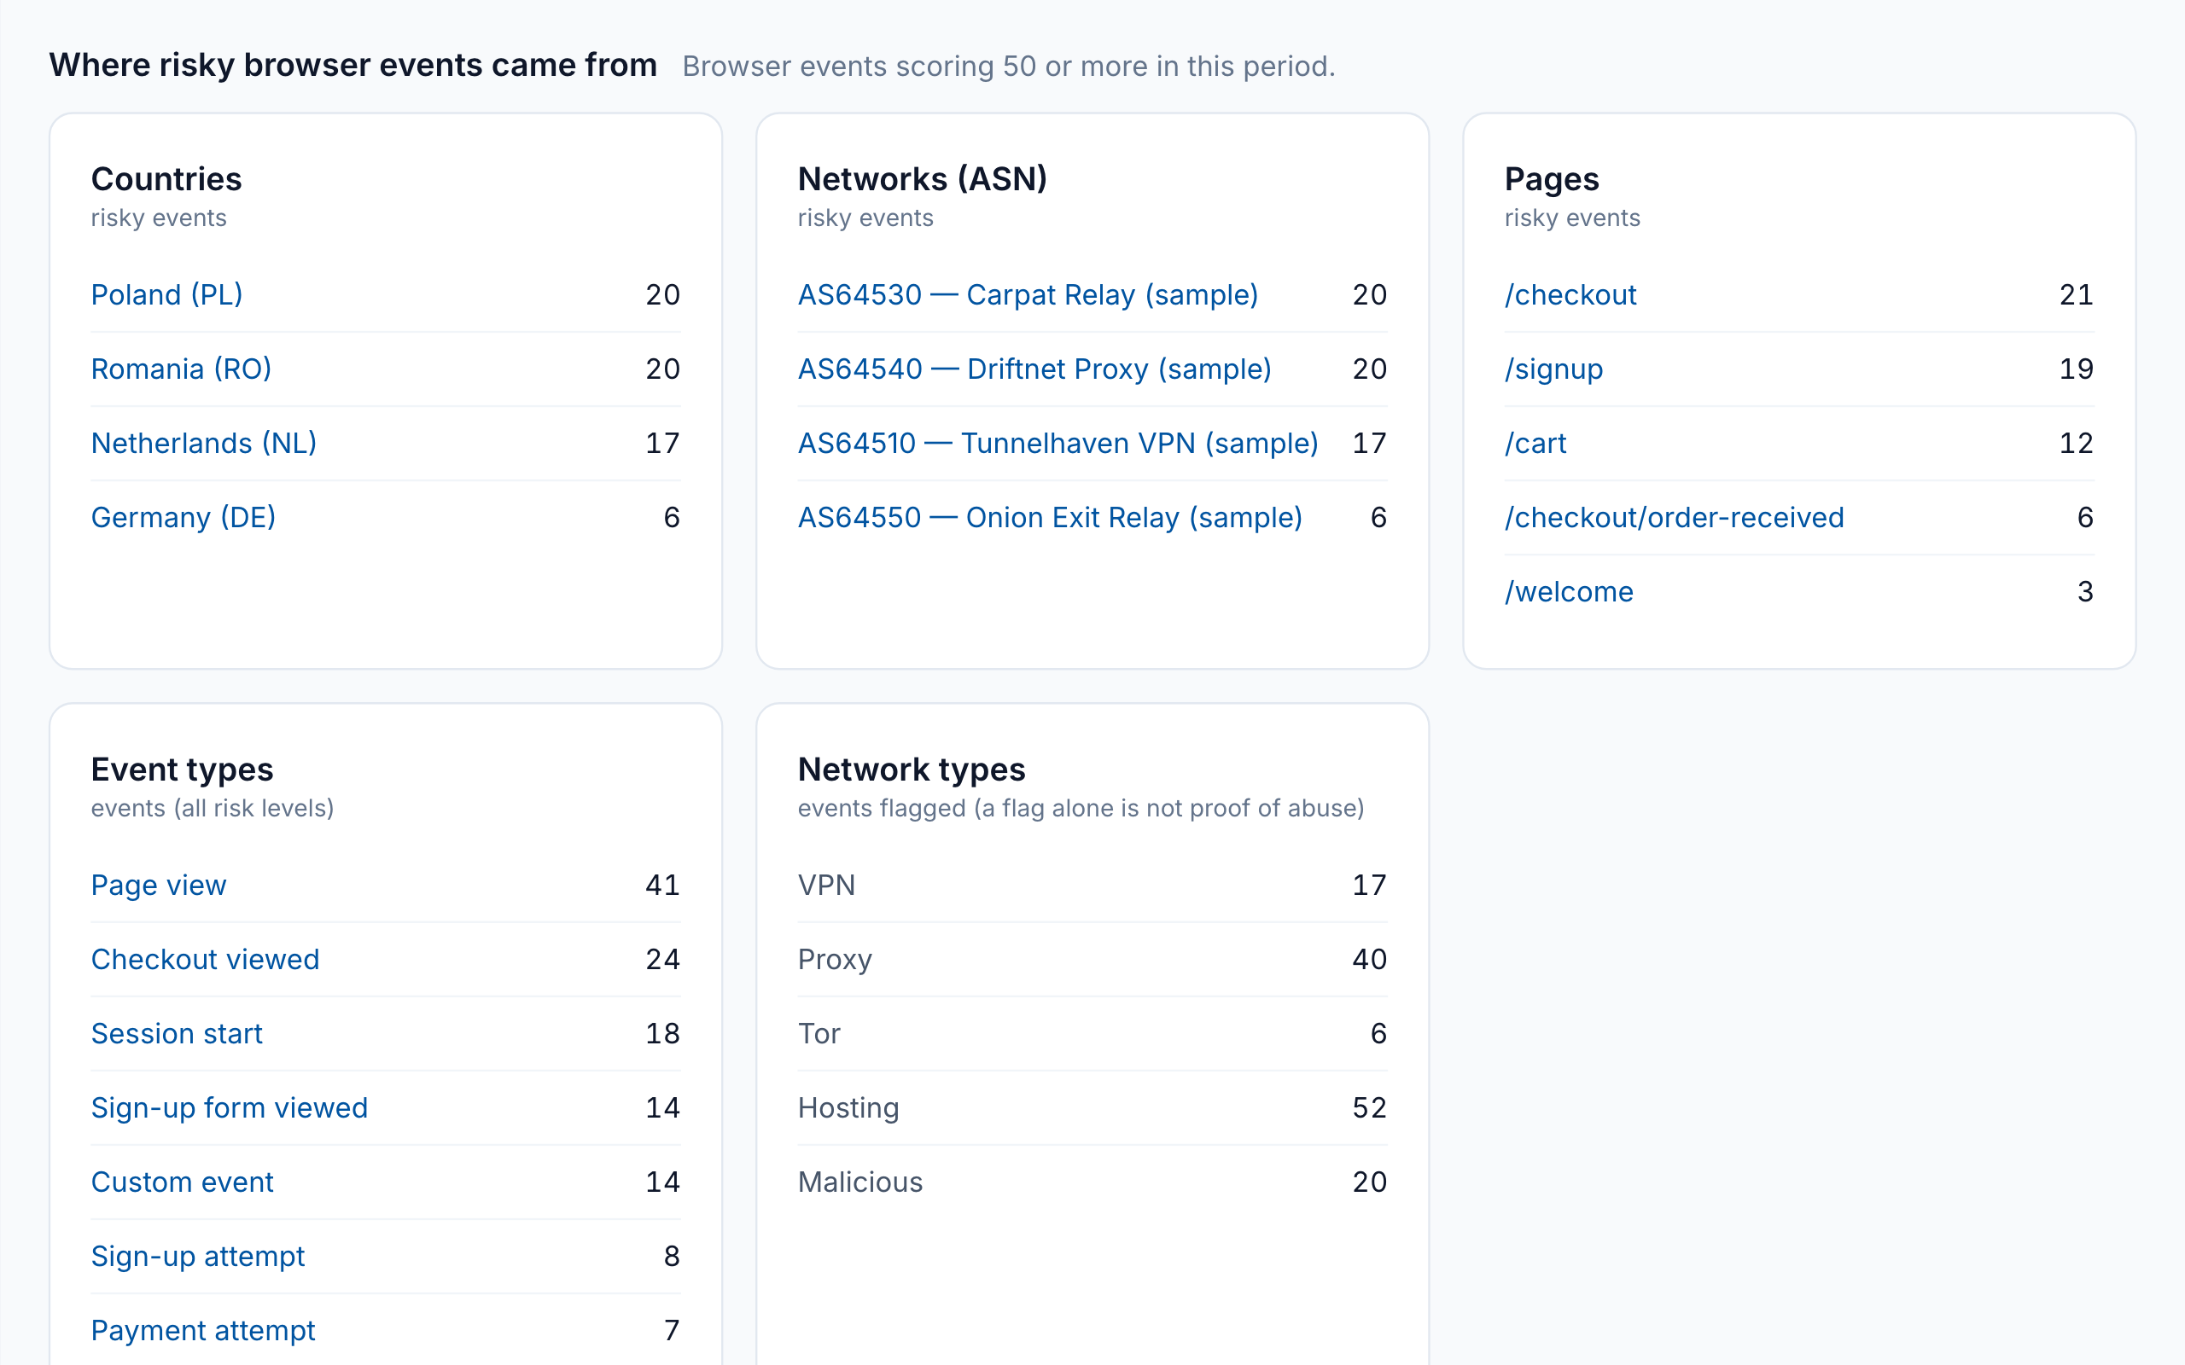Screen dimensions: 2185x1365
Task: Click AS64510 — Tunnelhaven VPN (sample)
Action: 1058,443
